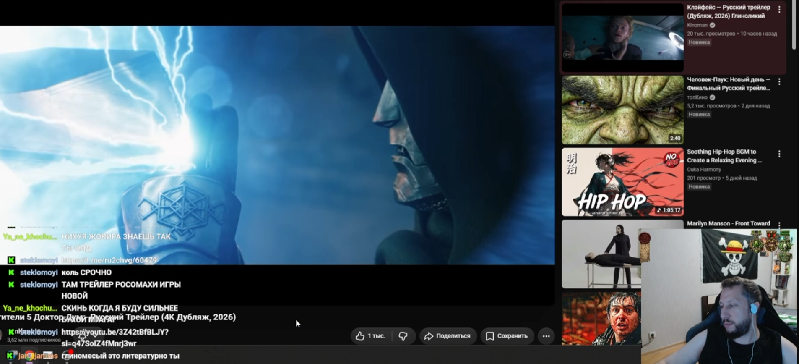Click the 2:40 duration badge
The width and height of the screenshot is (799, 364).
click(675, 139)
